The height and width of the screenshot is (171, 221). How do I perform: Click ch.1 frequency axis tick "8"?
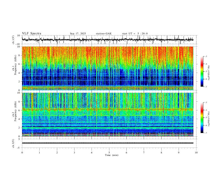tap(20, 55)
